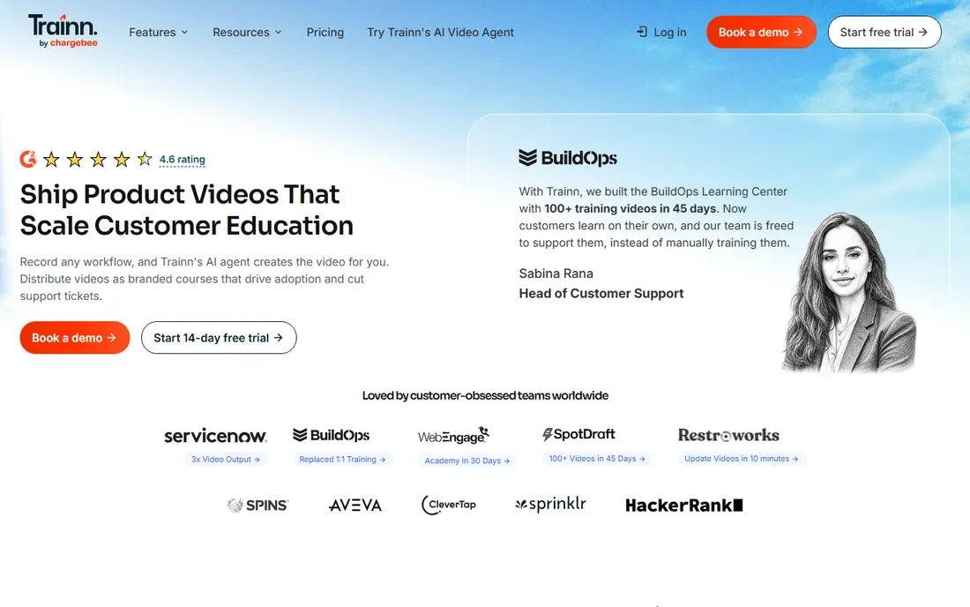The image size is (970, 607).
Task: Click the Log in link
Action: click(x=661, y=32)
